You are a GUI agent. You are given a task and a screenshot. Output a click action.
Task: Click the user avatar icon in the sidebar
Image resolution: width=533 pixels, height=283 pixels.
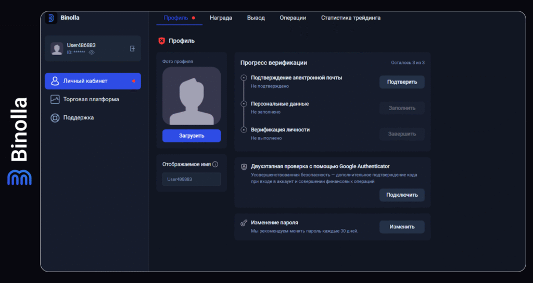(x=57, y=49)
